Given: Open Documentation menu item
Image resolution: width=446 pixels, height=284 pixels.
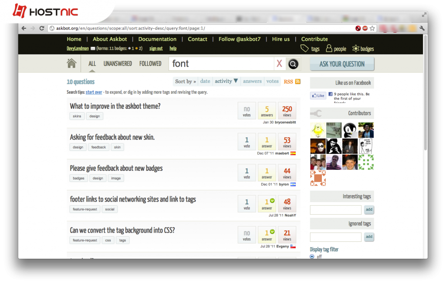Looking at the screenshot, I should pos(157,39).
